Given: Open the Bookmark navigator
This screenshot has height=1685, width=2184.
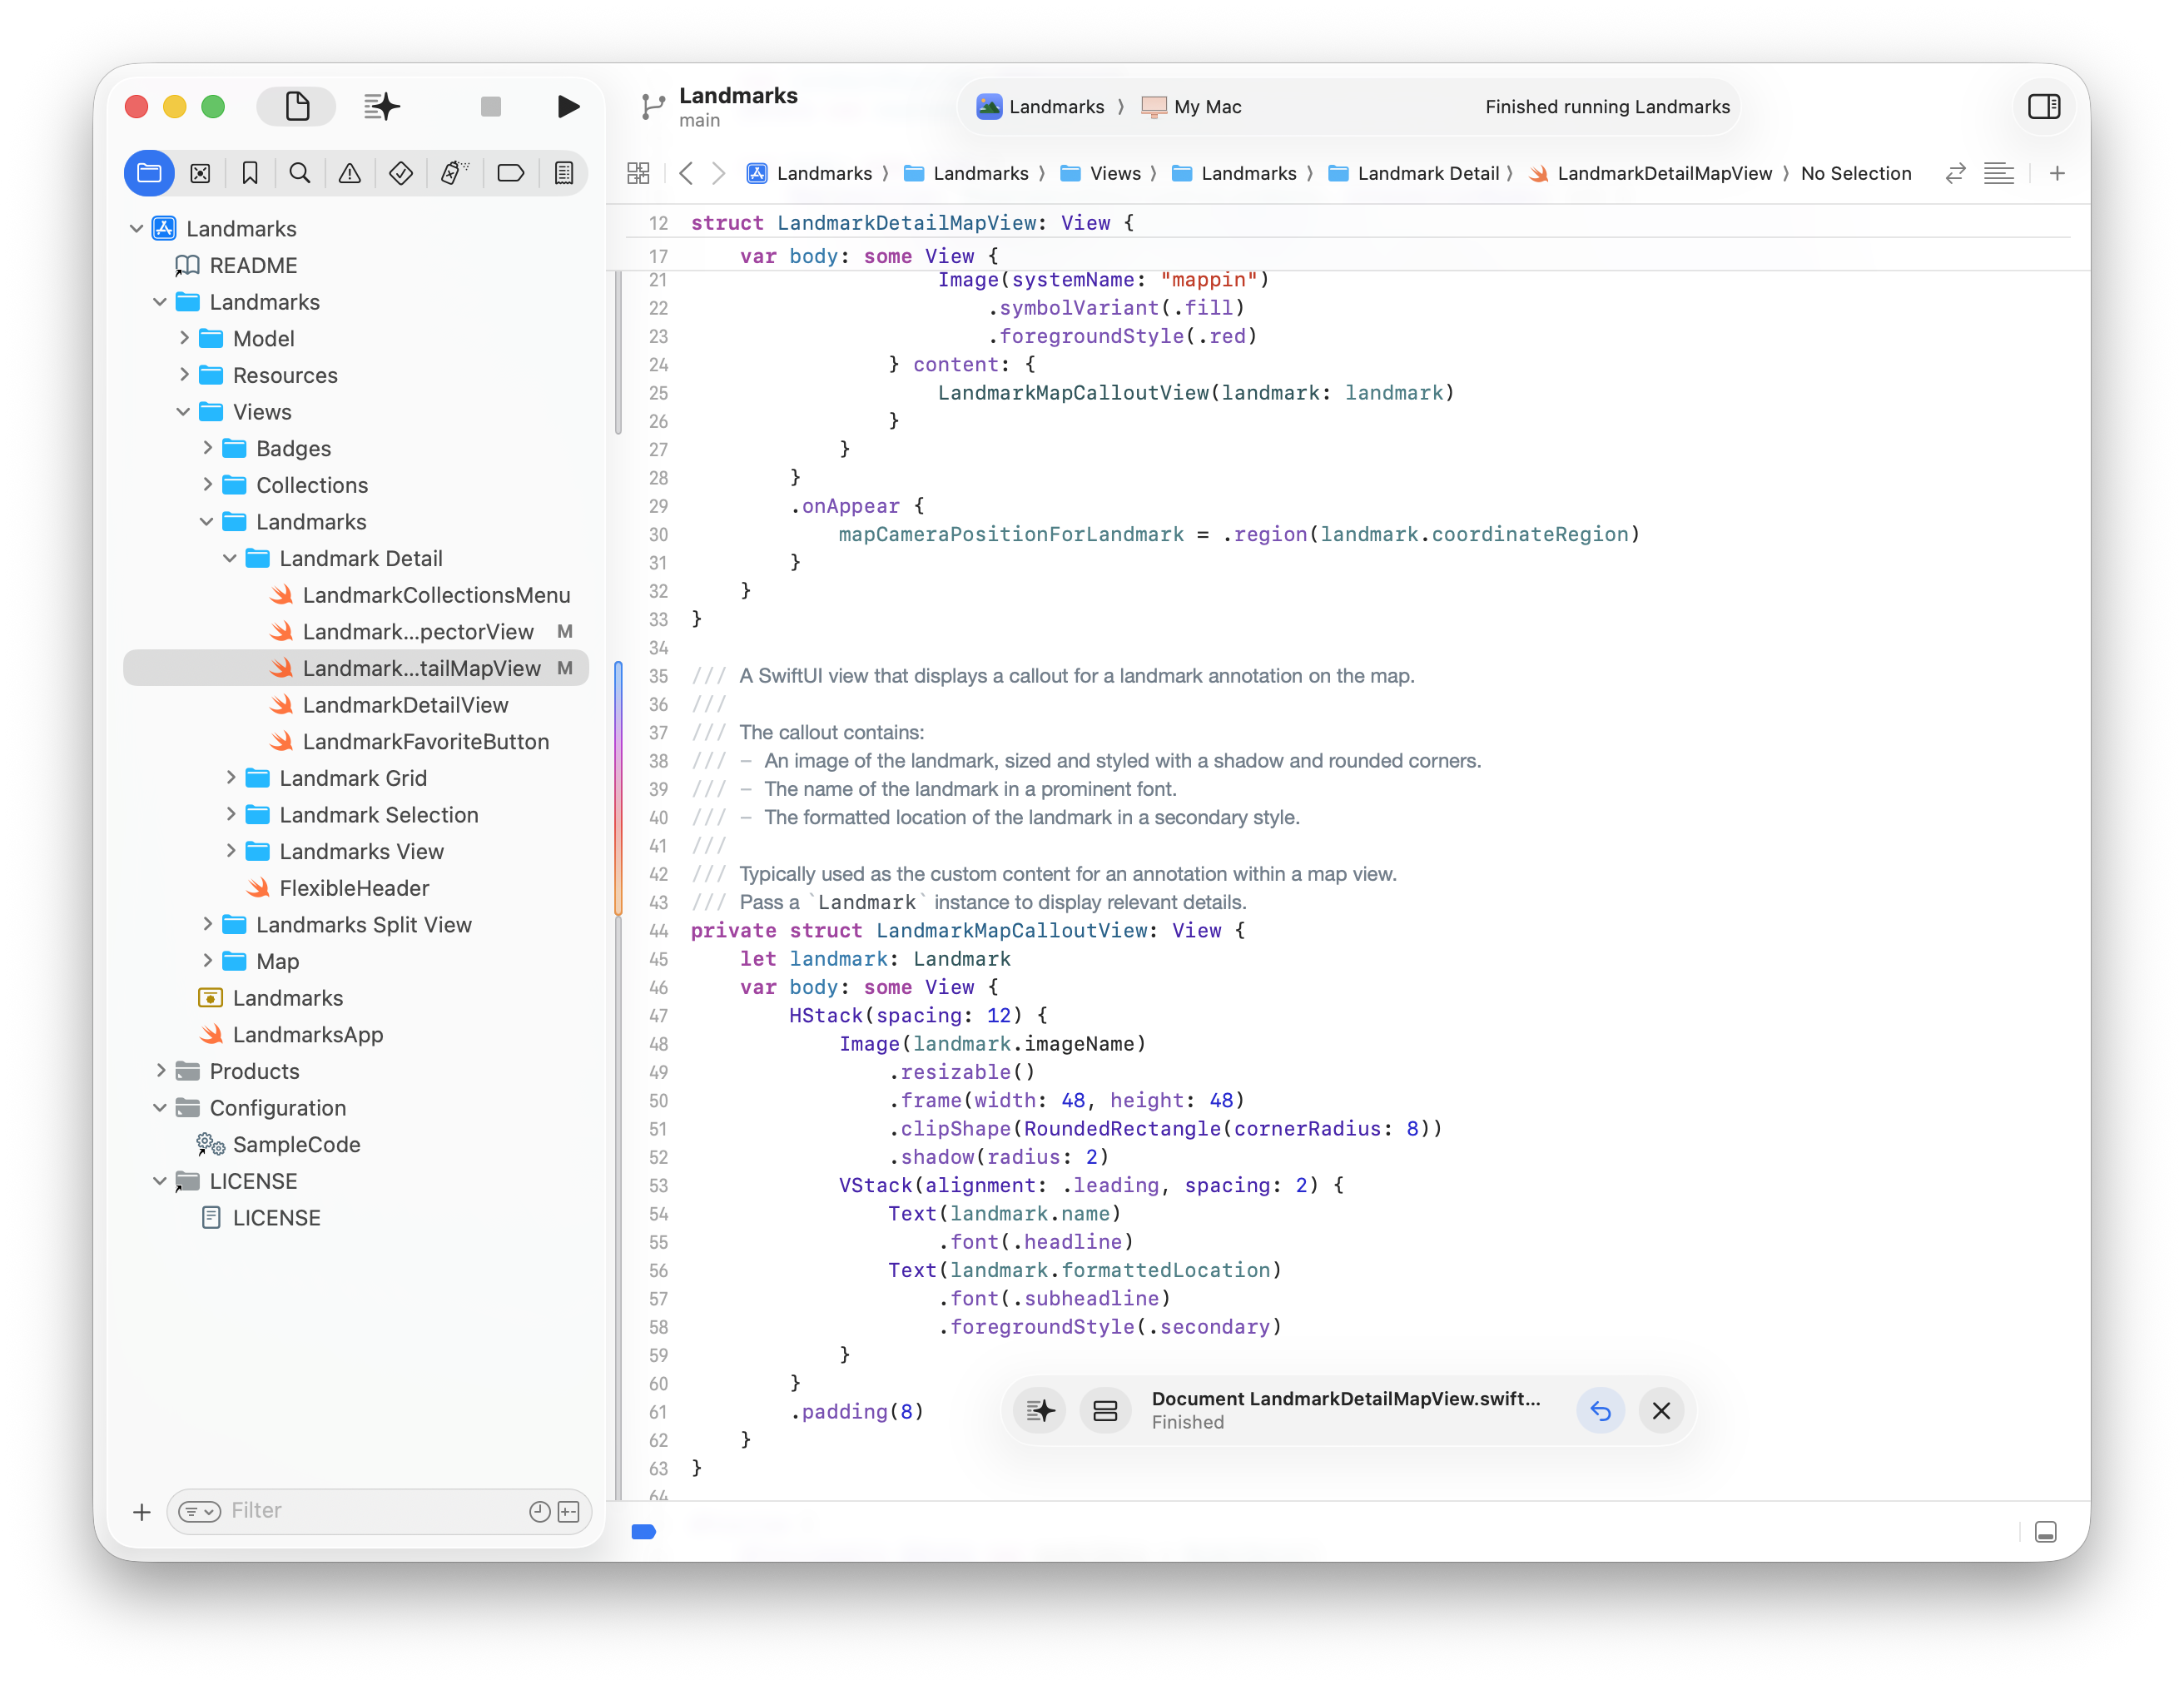Looking at the screenshot, I should [250, 172].
